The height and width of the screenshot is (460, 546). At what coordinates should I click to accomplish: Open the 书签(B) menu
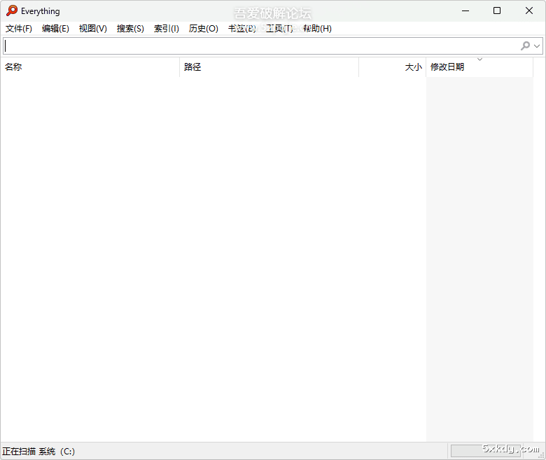pos(242,29)
